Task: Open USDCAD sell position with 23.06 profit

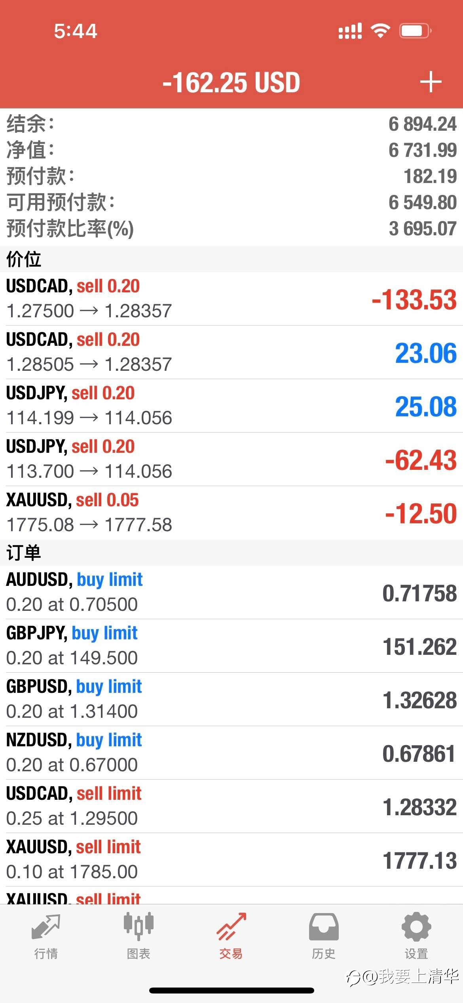Action: [231, 352]
